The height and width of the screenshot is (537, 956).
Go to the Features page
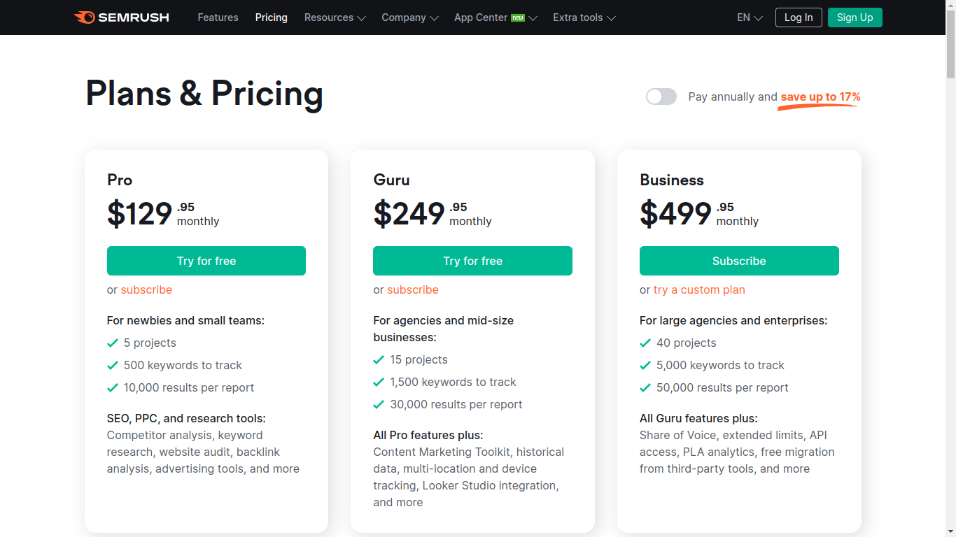[218, 17]
